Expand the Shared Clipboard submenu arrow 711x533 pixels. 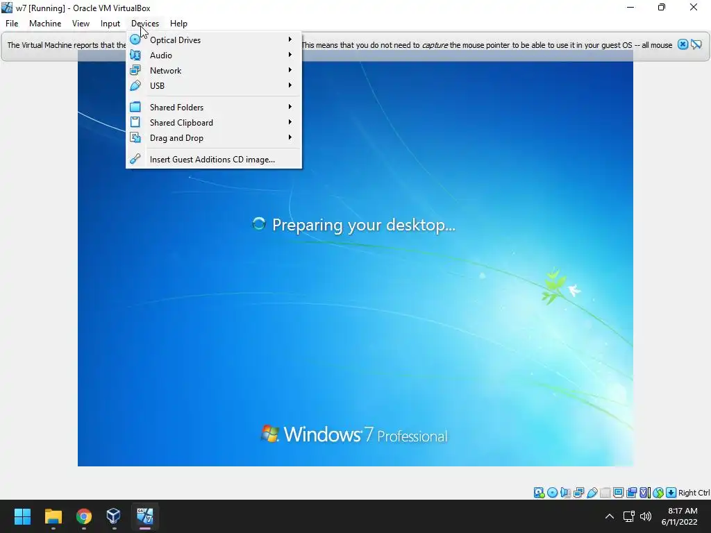pyautogui.click(x=290, y=122)
